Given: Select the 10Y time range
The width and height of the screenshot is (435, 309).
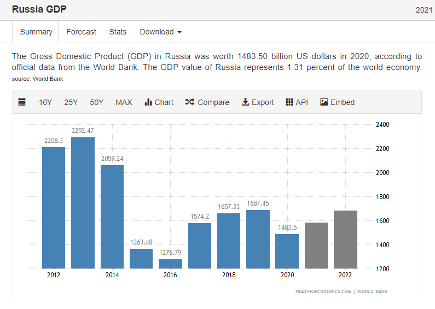Looking at the screenshot, I should pyautogui.click(x=45, y=102).
